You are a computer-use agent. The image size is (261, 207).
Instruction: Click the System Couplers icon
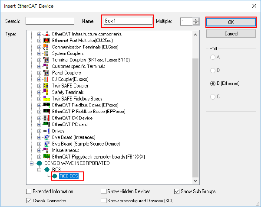coord(47,53)
